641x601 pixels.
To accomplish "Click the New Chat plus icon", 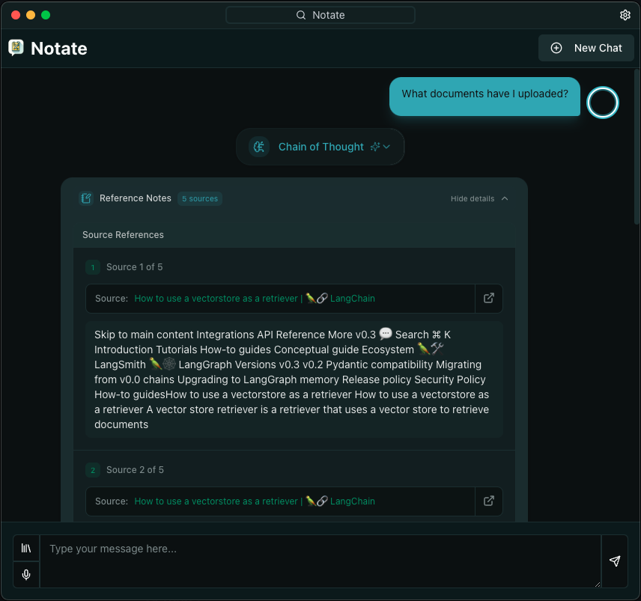I will click(556, 48).
